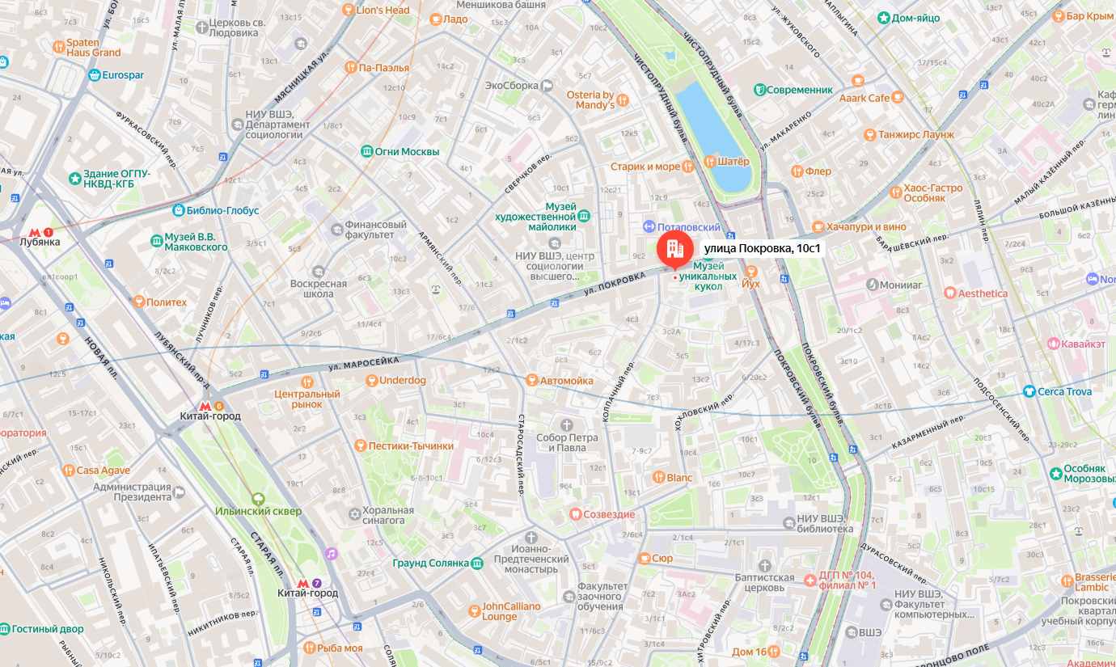Open the Музей уникальных кукол label

708,276
